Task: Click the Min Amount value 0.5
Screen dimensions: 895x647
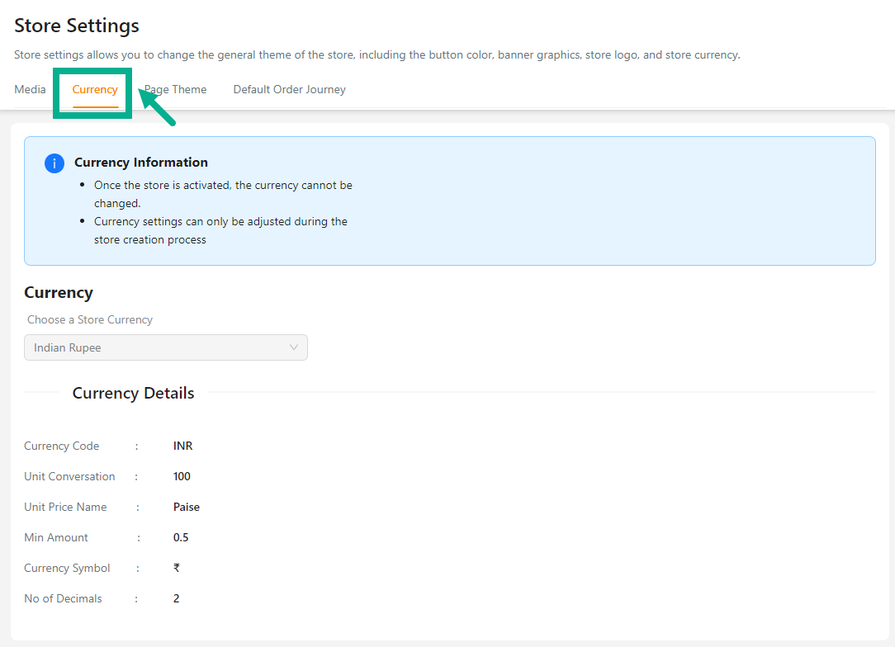Action: (181, 537)
